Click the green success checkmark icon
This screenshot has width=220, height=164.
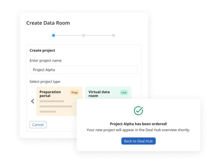[x=138, y=111]
